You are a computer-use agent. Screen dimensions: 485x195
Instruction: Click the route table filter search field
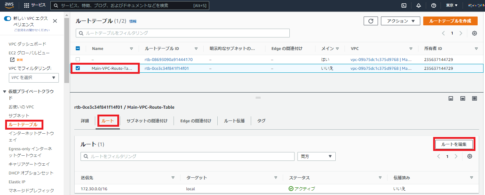(183, 33)
